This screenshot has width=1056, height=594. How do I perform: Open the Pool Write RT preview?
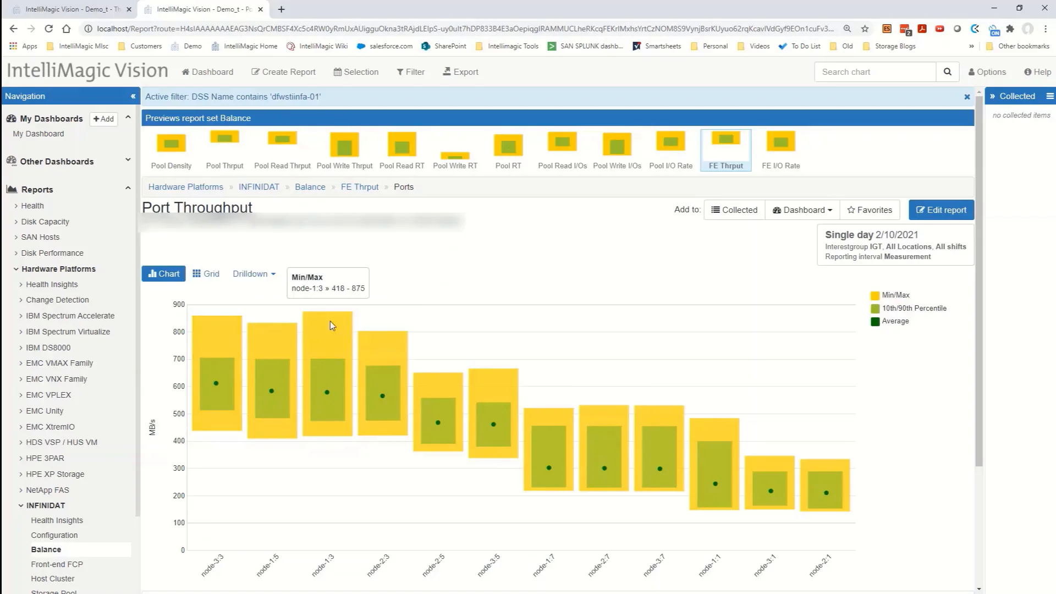[455, 150]
